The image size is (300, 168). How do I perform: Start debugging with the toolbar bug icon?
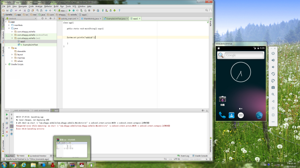point(73,10)
